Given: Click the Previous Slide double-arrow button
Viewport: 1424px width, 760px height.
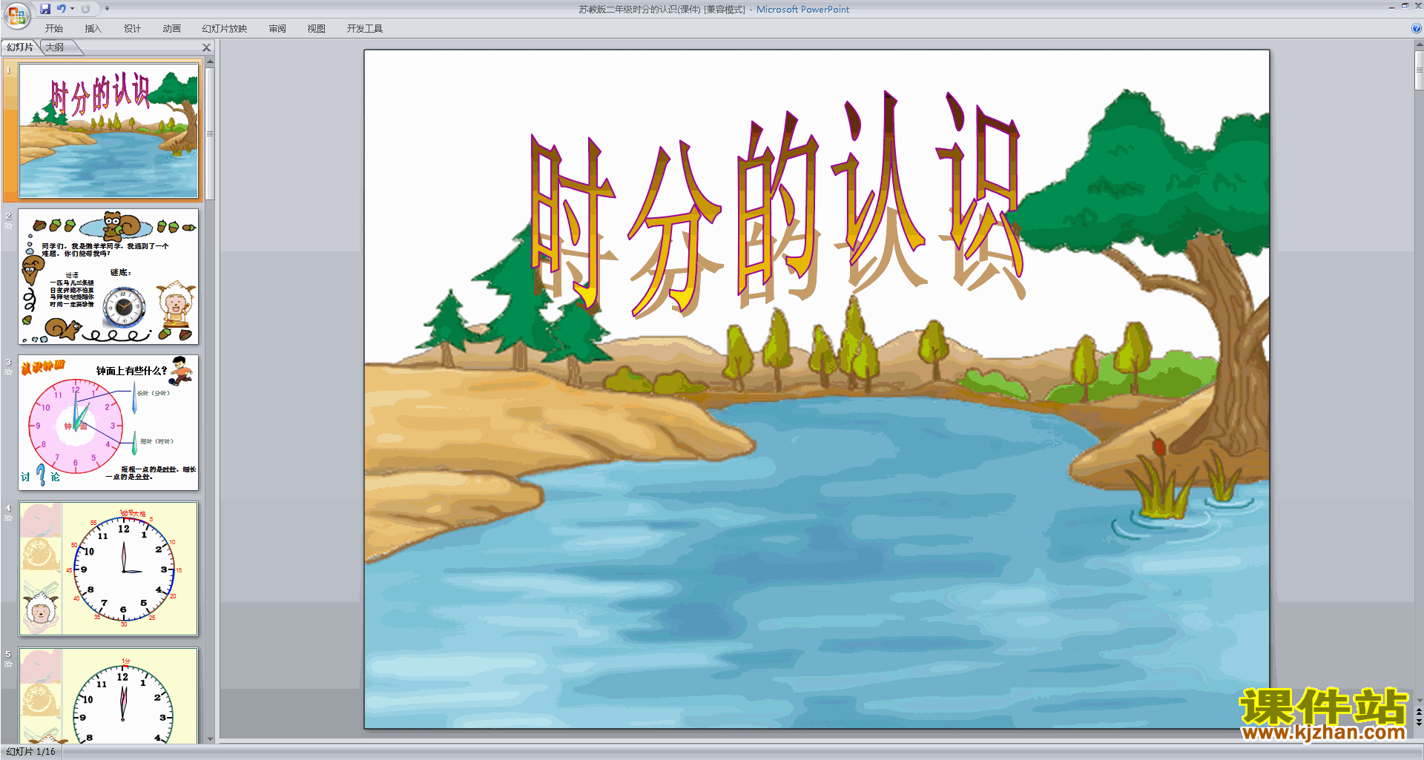Looking at the screenshot, I should 1419,712.
